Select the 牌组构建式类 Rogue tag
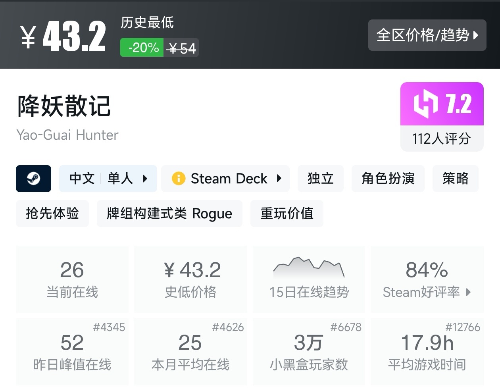Image resolution: width=500 pixels, height=389 pixels. click(169, 214)
